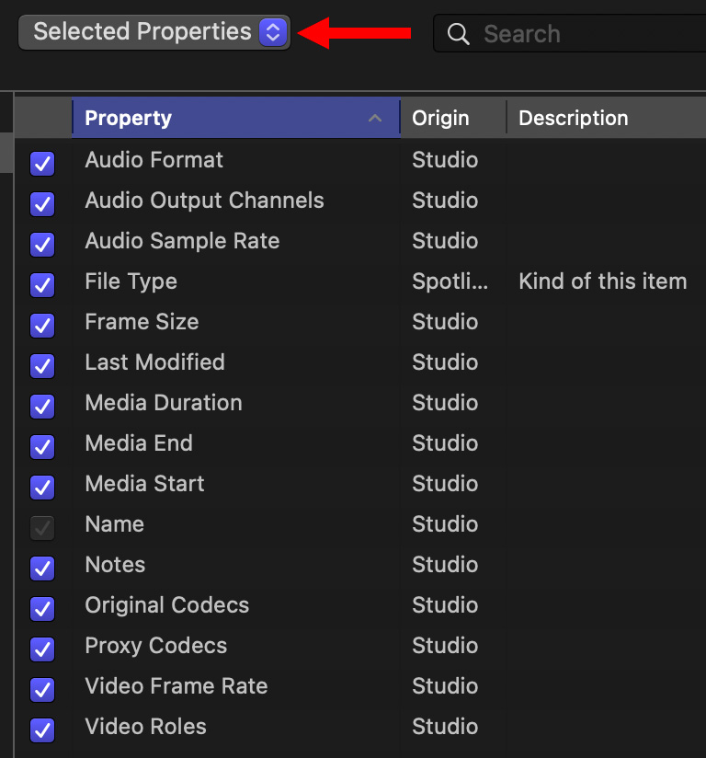Uncheck the Audio Output Channels checkbox

click(42, 204)
